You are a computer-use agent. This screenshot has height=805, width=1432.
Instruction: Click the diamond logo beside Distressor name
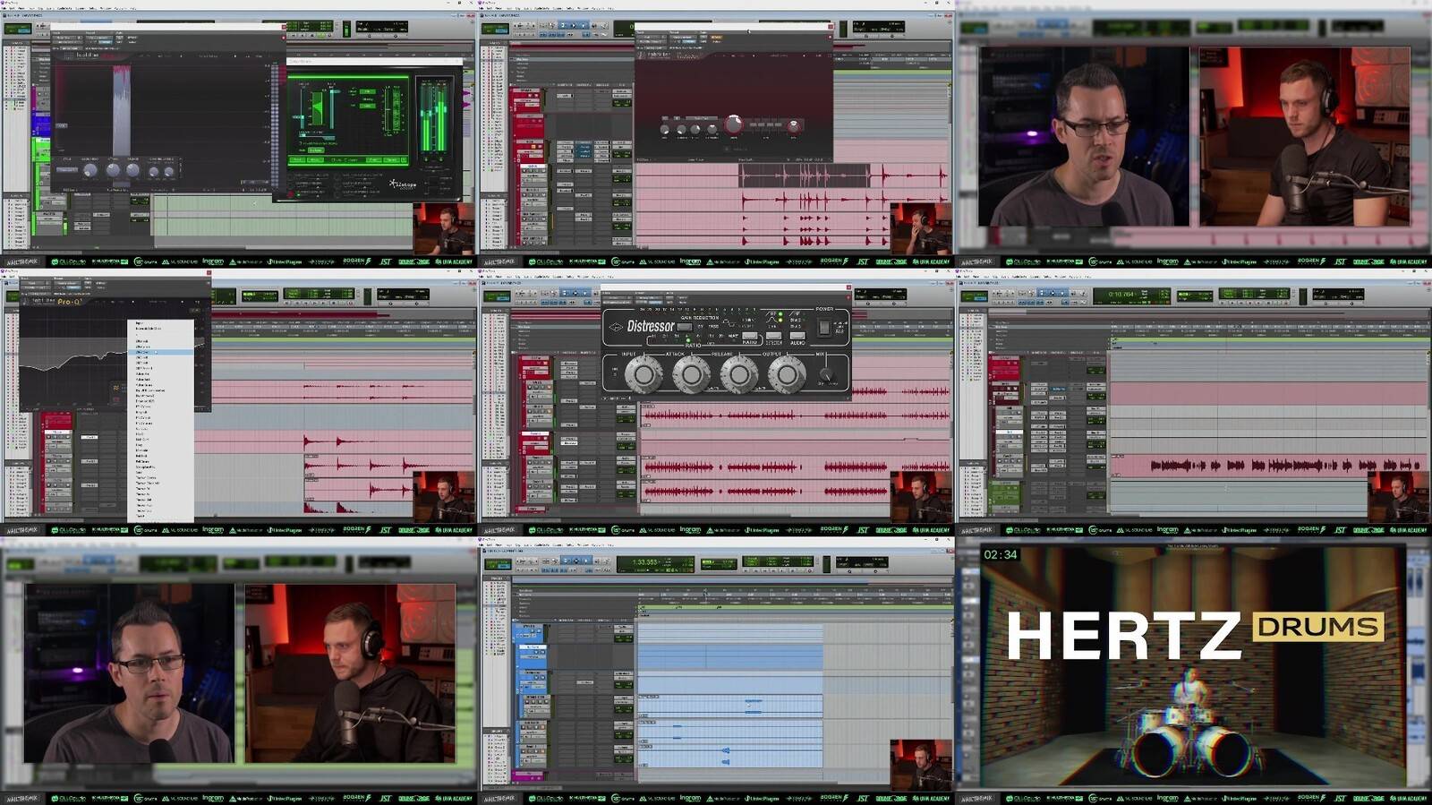(x=615, y=327)
